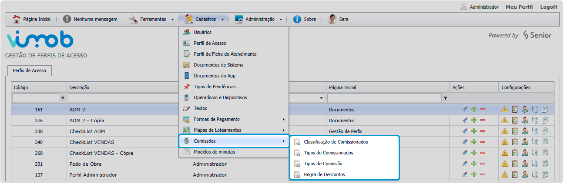564x184 pixels.
Task: Click the Logoff link
Action: click(x=548, y=7)
